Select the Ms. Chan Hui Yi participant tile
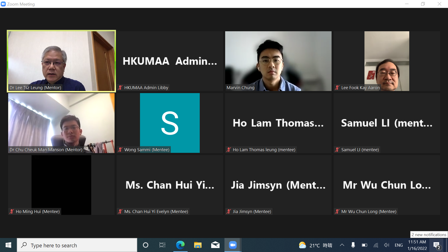 click(x=170, y=185)
